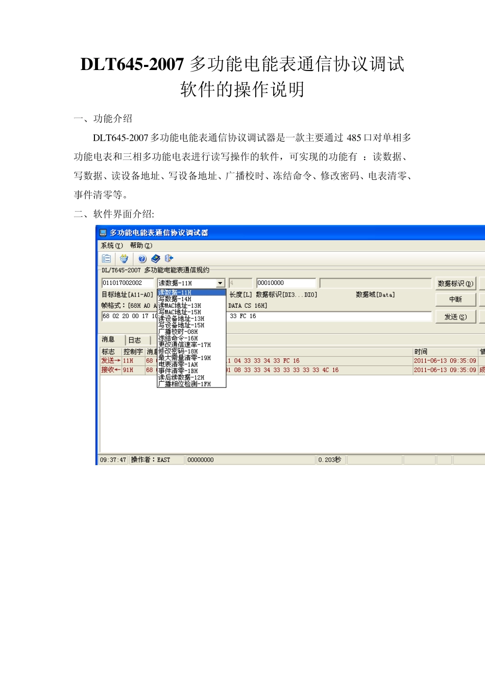Select 写数据-14H in dropdown list
Image resolution: width=485 pixels, height=687 pixels.
coord(191,299)
